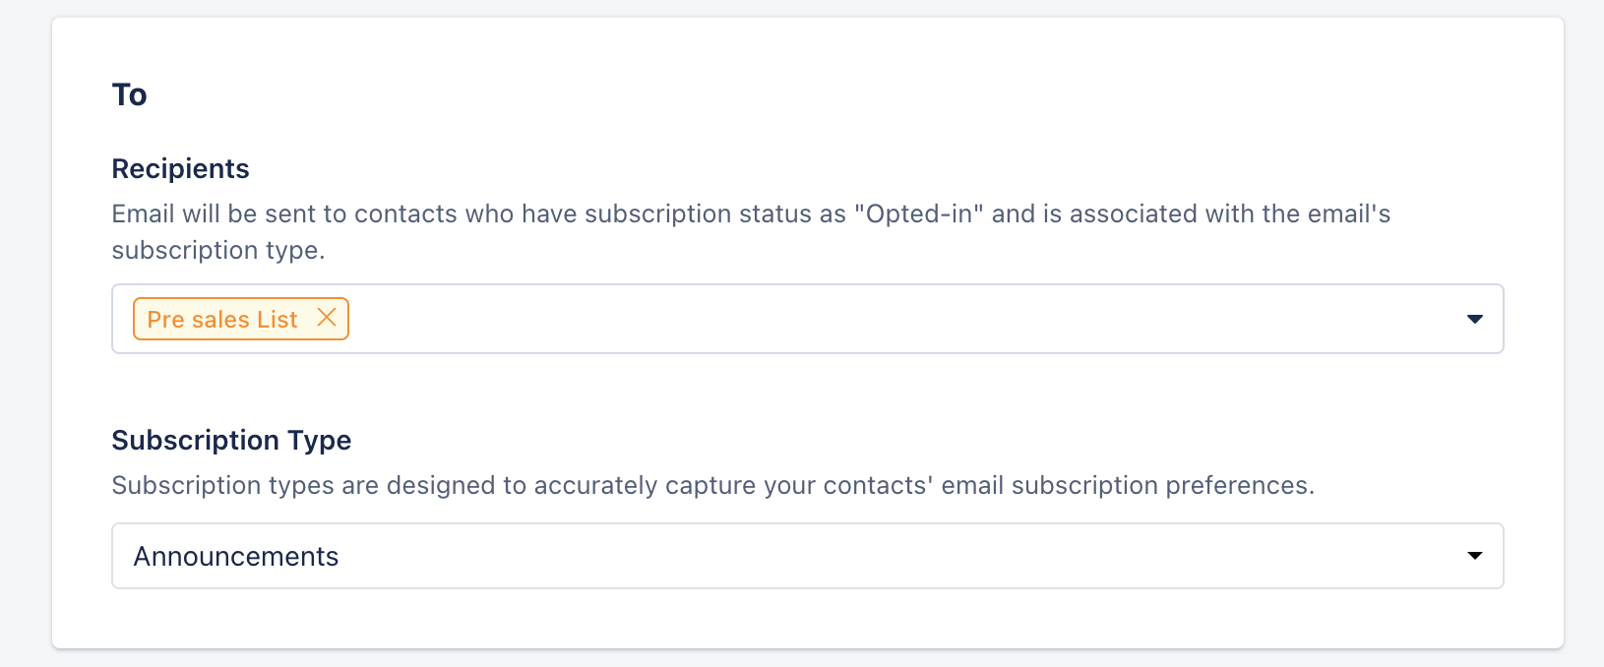Viewport: 1604px width, 667px height.
Task: Click the "To" section heading
Action: click(129, 95)
